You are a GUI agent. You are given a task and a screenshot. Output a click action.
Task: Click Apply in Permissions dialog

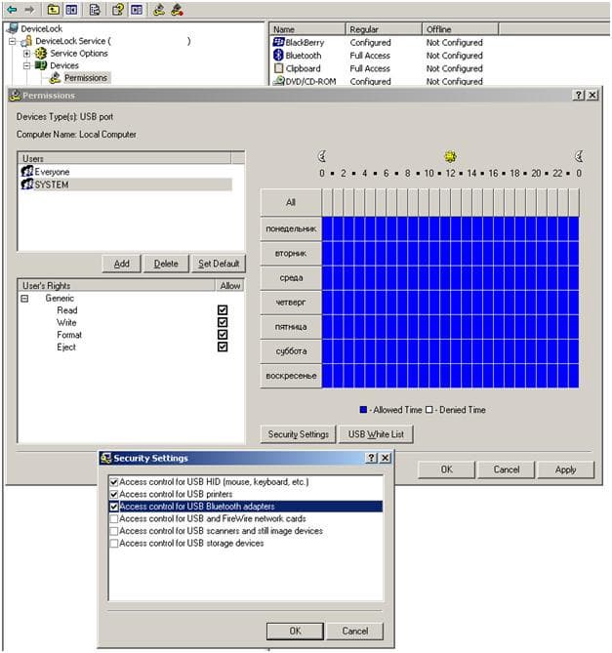[x=565, y=469]
